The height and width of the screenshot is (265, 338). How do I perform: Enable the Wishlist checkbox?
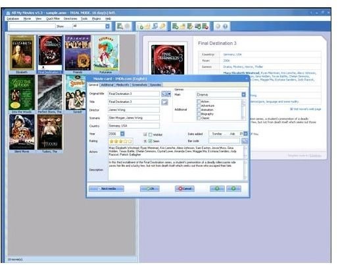pyautogui.click(x=151, y=134)
